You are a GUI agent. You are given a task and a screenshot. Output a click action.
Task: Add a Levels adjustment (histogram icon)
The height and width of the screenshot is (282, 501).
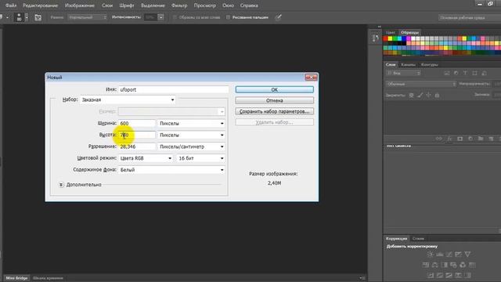click(x=440, y=254)
